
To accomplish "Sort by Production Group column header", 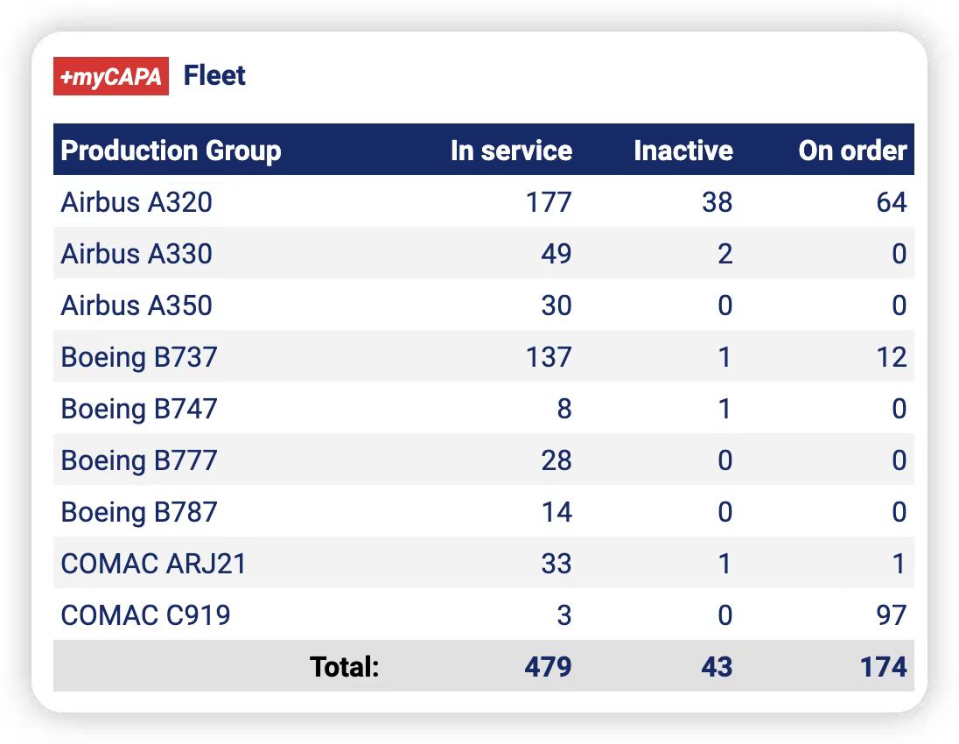I will [x=171, y=151].
